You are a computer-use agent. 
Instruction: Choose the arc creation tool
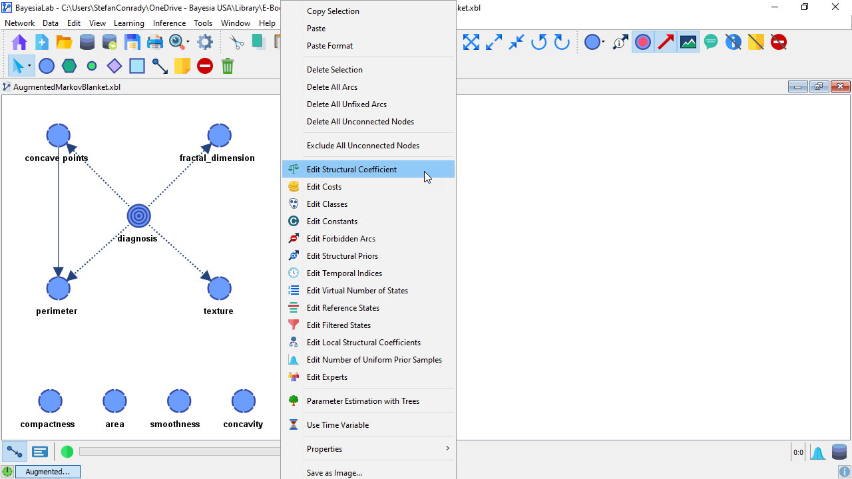160,66
